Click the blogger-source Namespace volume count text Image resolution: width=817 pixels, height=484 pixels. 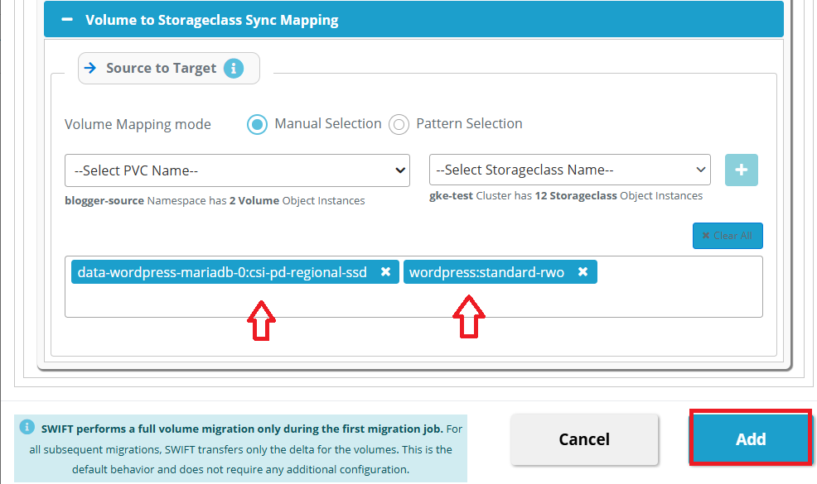point(215,201)
